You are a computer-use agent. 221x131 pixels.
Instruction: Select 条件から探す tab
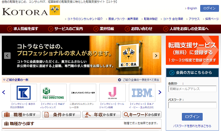coord(61,115)
